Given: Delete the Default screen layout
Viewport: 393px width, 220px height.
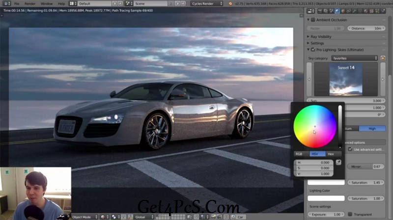Looking at the screenshot, I should pos(120,3).
